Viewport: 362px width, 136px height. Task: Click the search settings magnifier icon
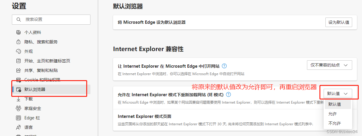click(19, 20)
